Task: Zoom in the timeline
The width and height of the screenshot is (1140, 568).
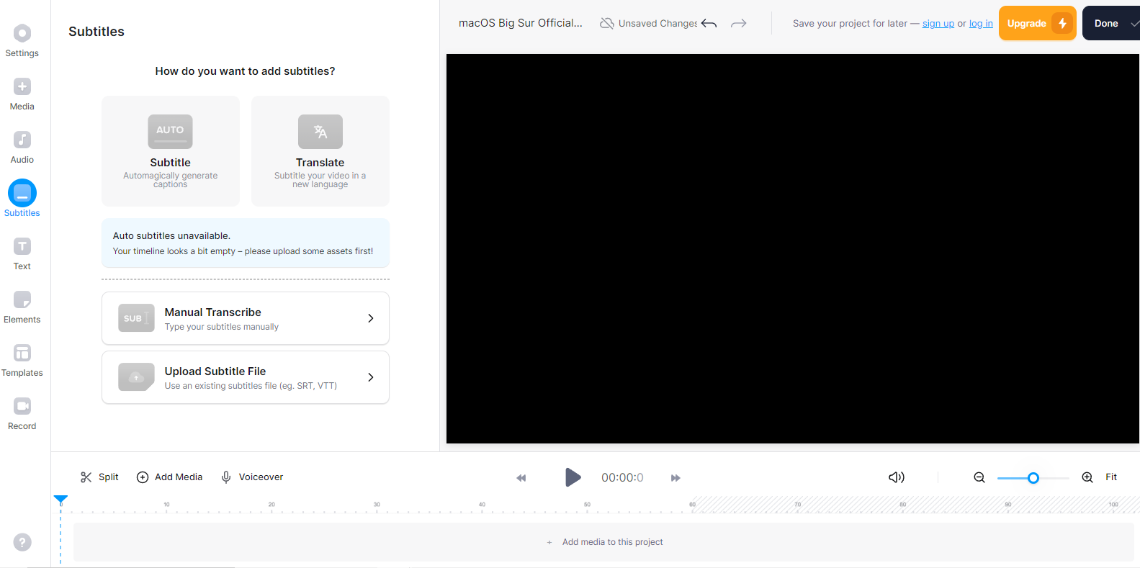Action: pyautogui.click(x=1087, y=477)
